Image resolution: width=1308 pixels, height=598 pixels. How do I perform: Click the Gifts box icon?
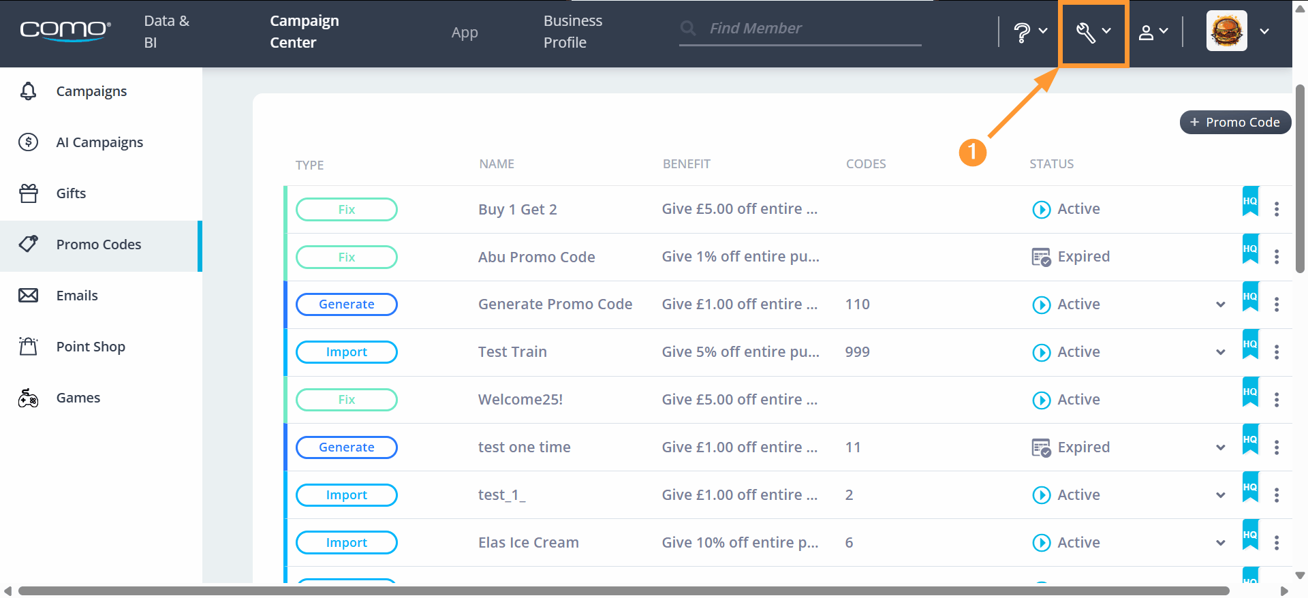[29, 193]
